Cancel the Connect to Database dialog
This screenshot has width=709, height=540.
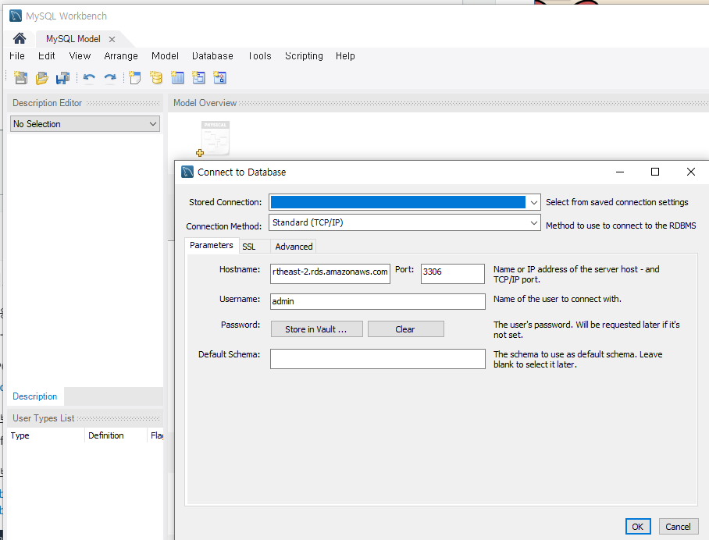click(x=679, y=527)
